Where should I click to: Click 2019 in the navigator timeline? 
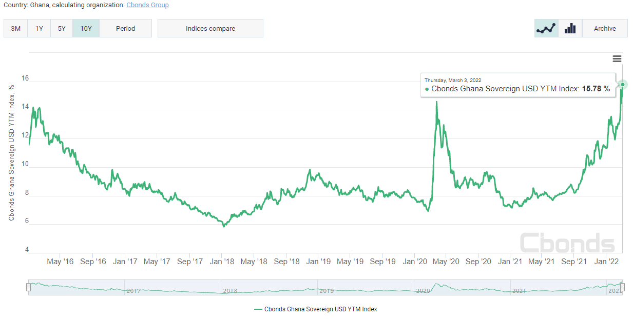(x=327, y=291)
